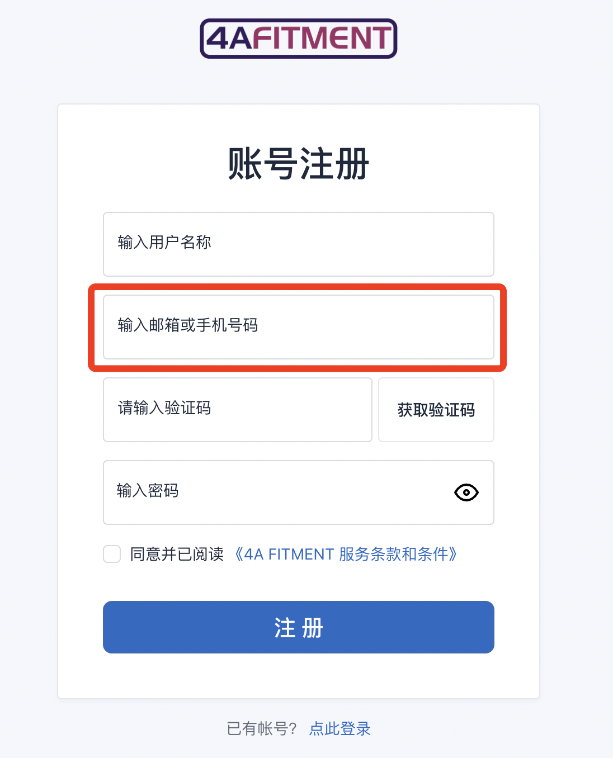Screen dimensions: 613x758
Task: Open the 4A FITMENT 服务条款和条件 terms link
Action: point(346,554)
